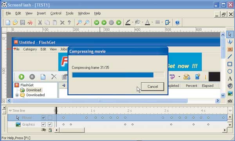Select the Rectangle drawing tool
Viewport: 235px width, 141px height.
click(x=230, y=64)
